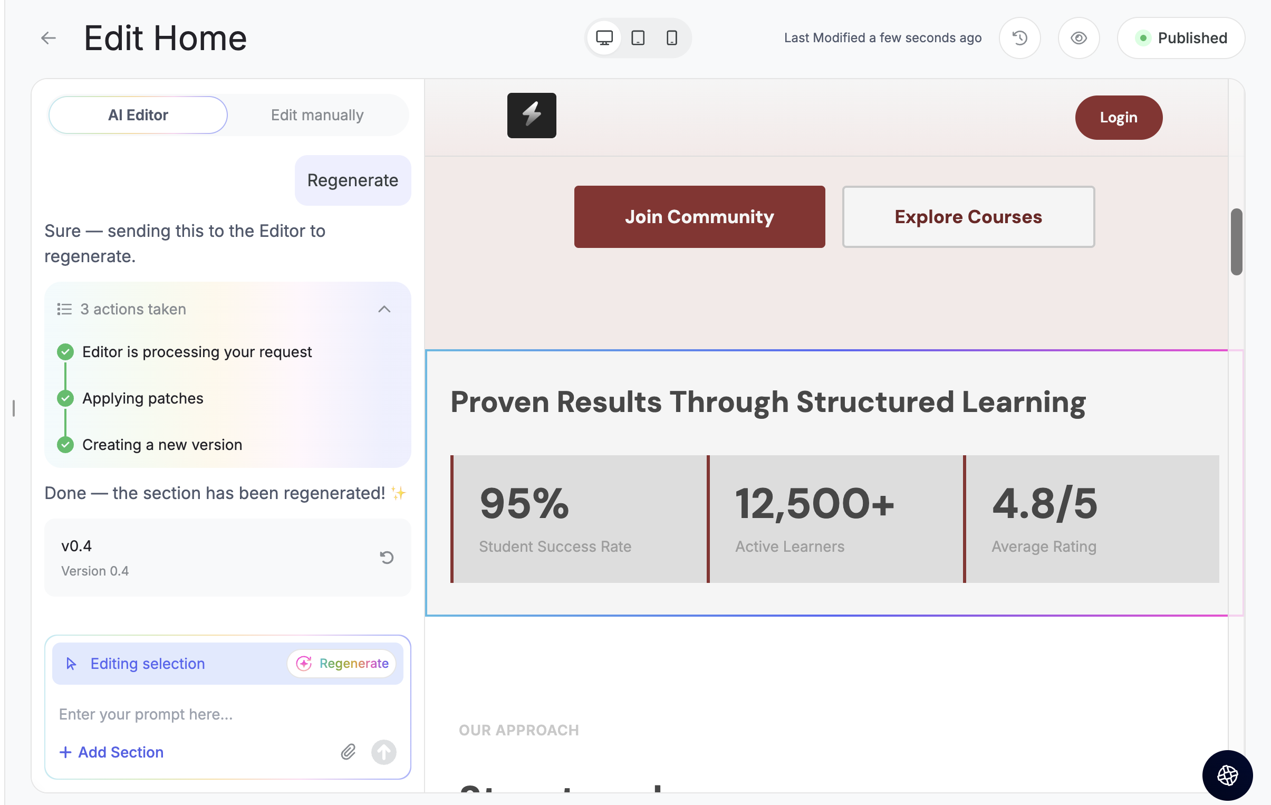The image size is (1271, 805).
Task: Open the version history clock icon
Action: tap(1019, 38)
